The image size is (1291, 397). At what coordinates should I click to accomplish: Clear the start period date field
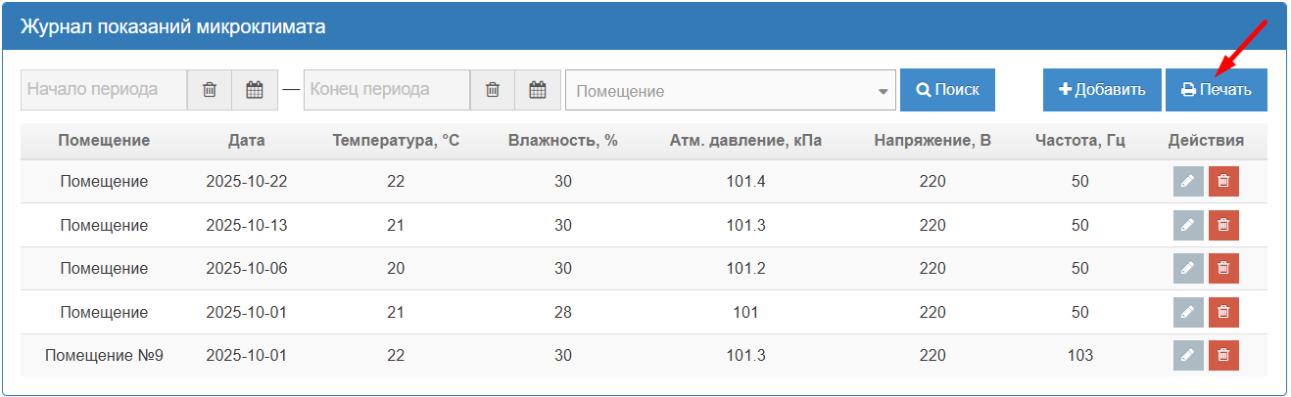pos(210,90)
